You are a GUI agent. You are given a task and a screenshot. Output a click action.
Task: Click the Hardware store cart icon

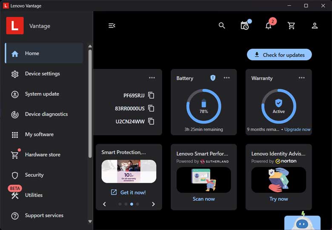coord(15,155)
